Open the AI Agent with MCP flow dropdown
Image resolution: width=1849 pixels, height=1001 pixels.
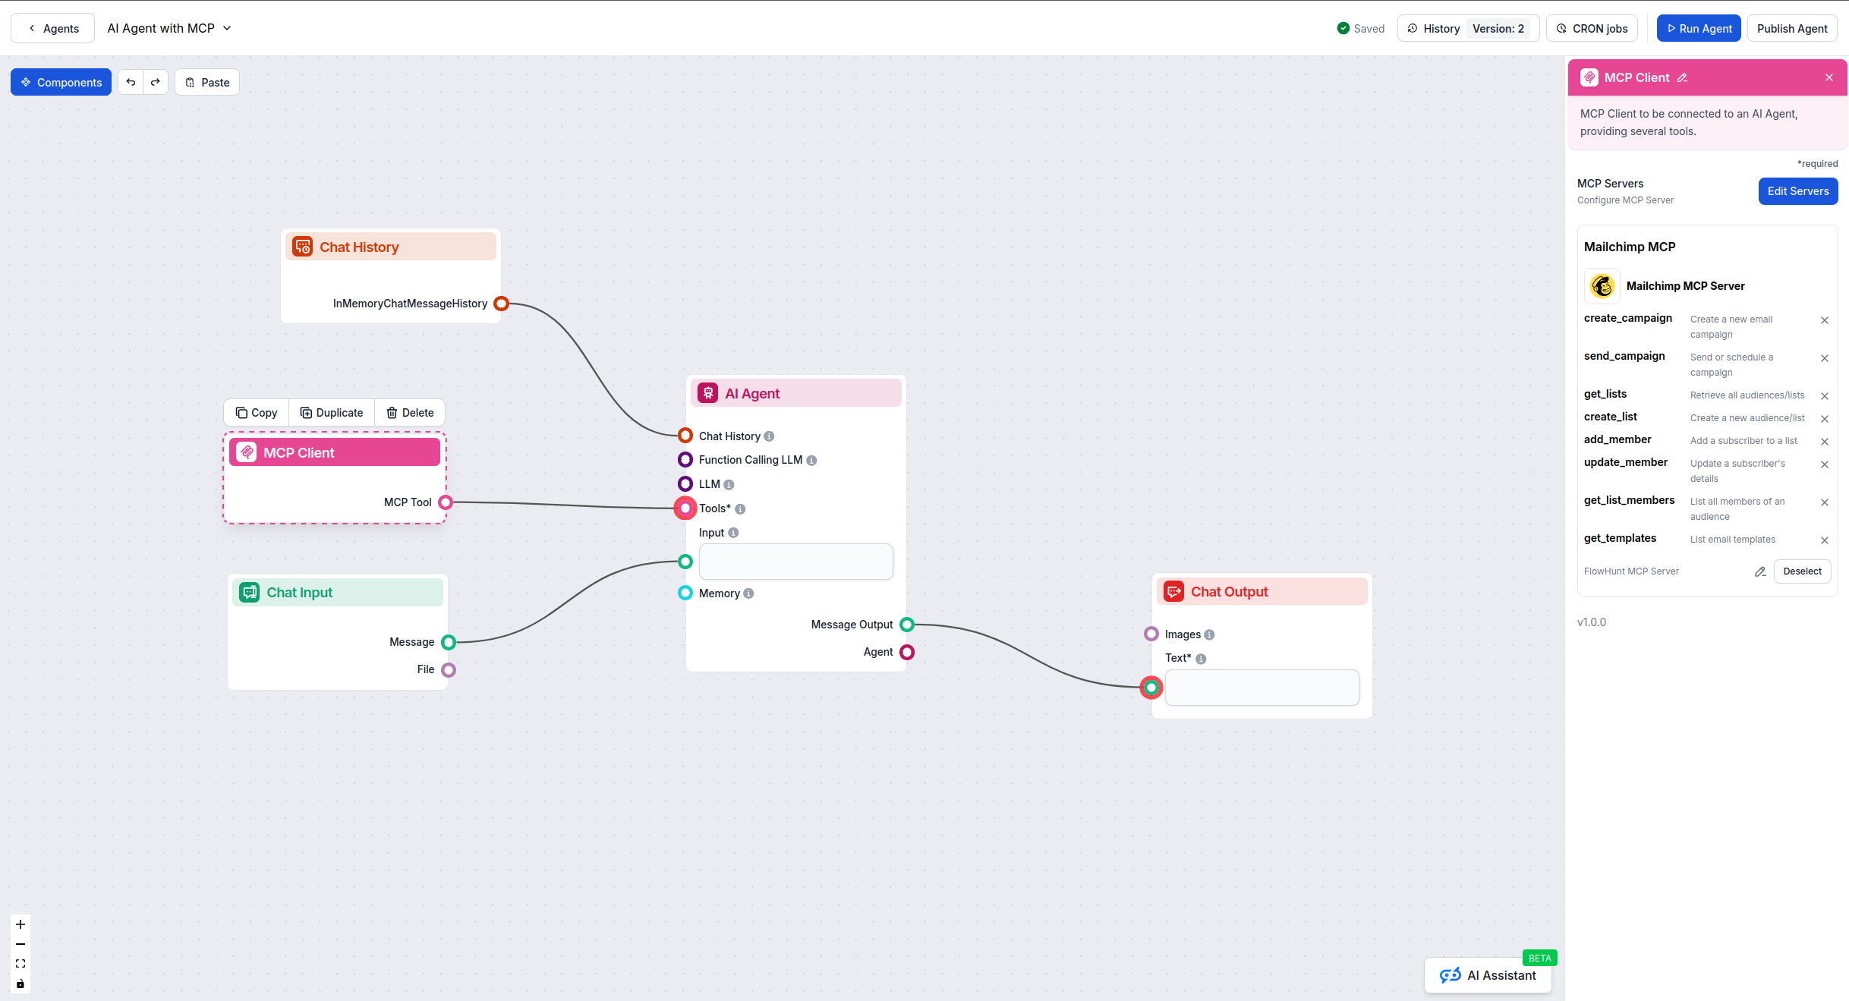click(226, 28)
